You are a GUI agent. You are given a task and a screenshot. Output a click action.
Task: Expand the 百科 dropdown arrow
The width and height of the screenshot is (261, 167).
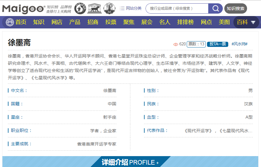253,22
